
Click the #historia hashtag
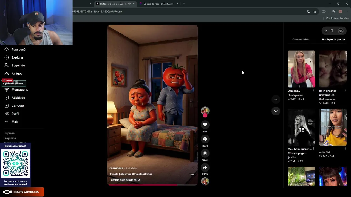point(126,174)
